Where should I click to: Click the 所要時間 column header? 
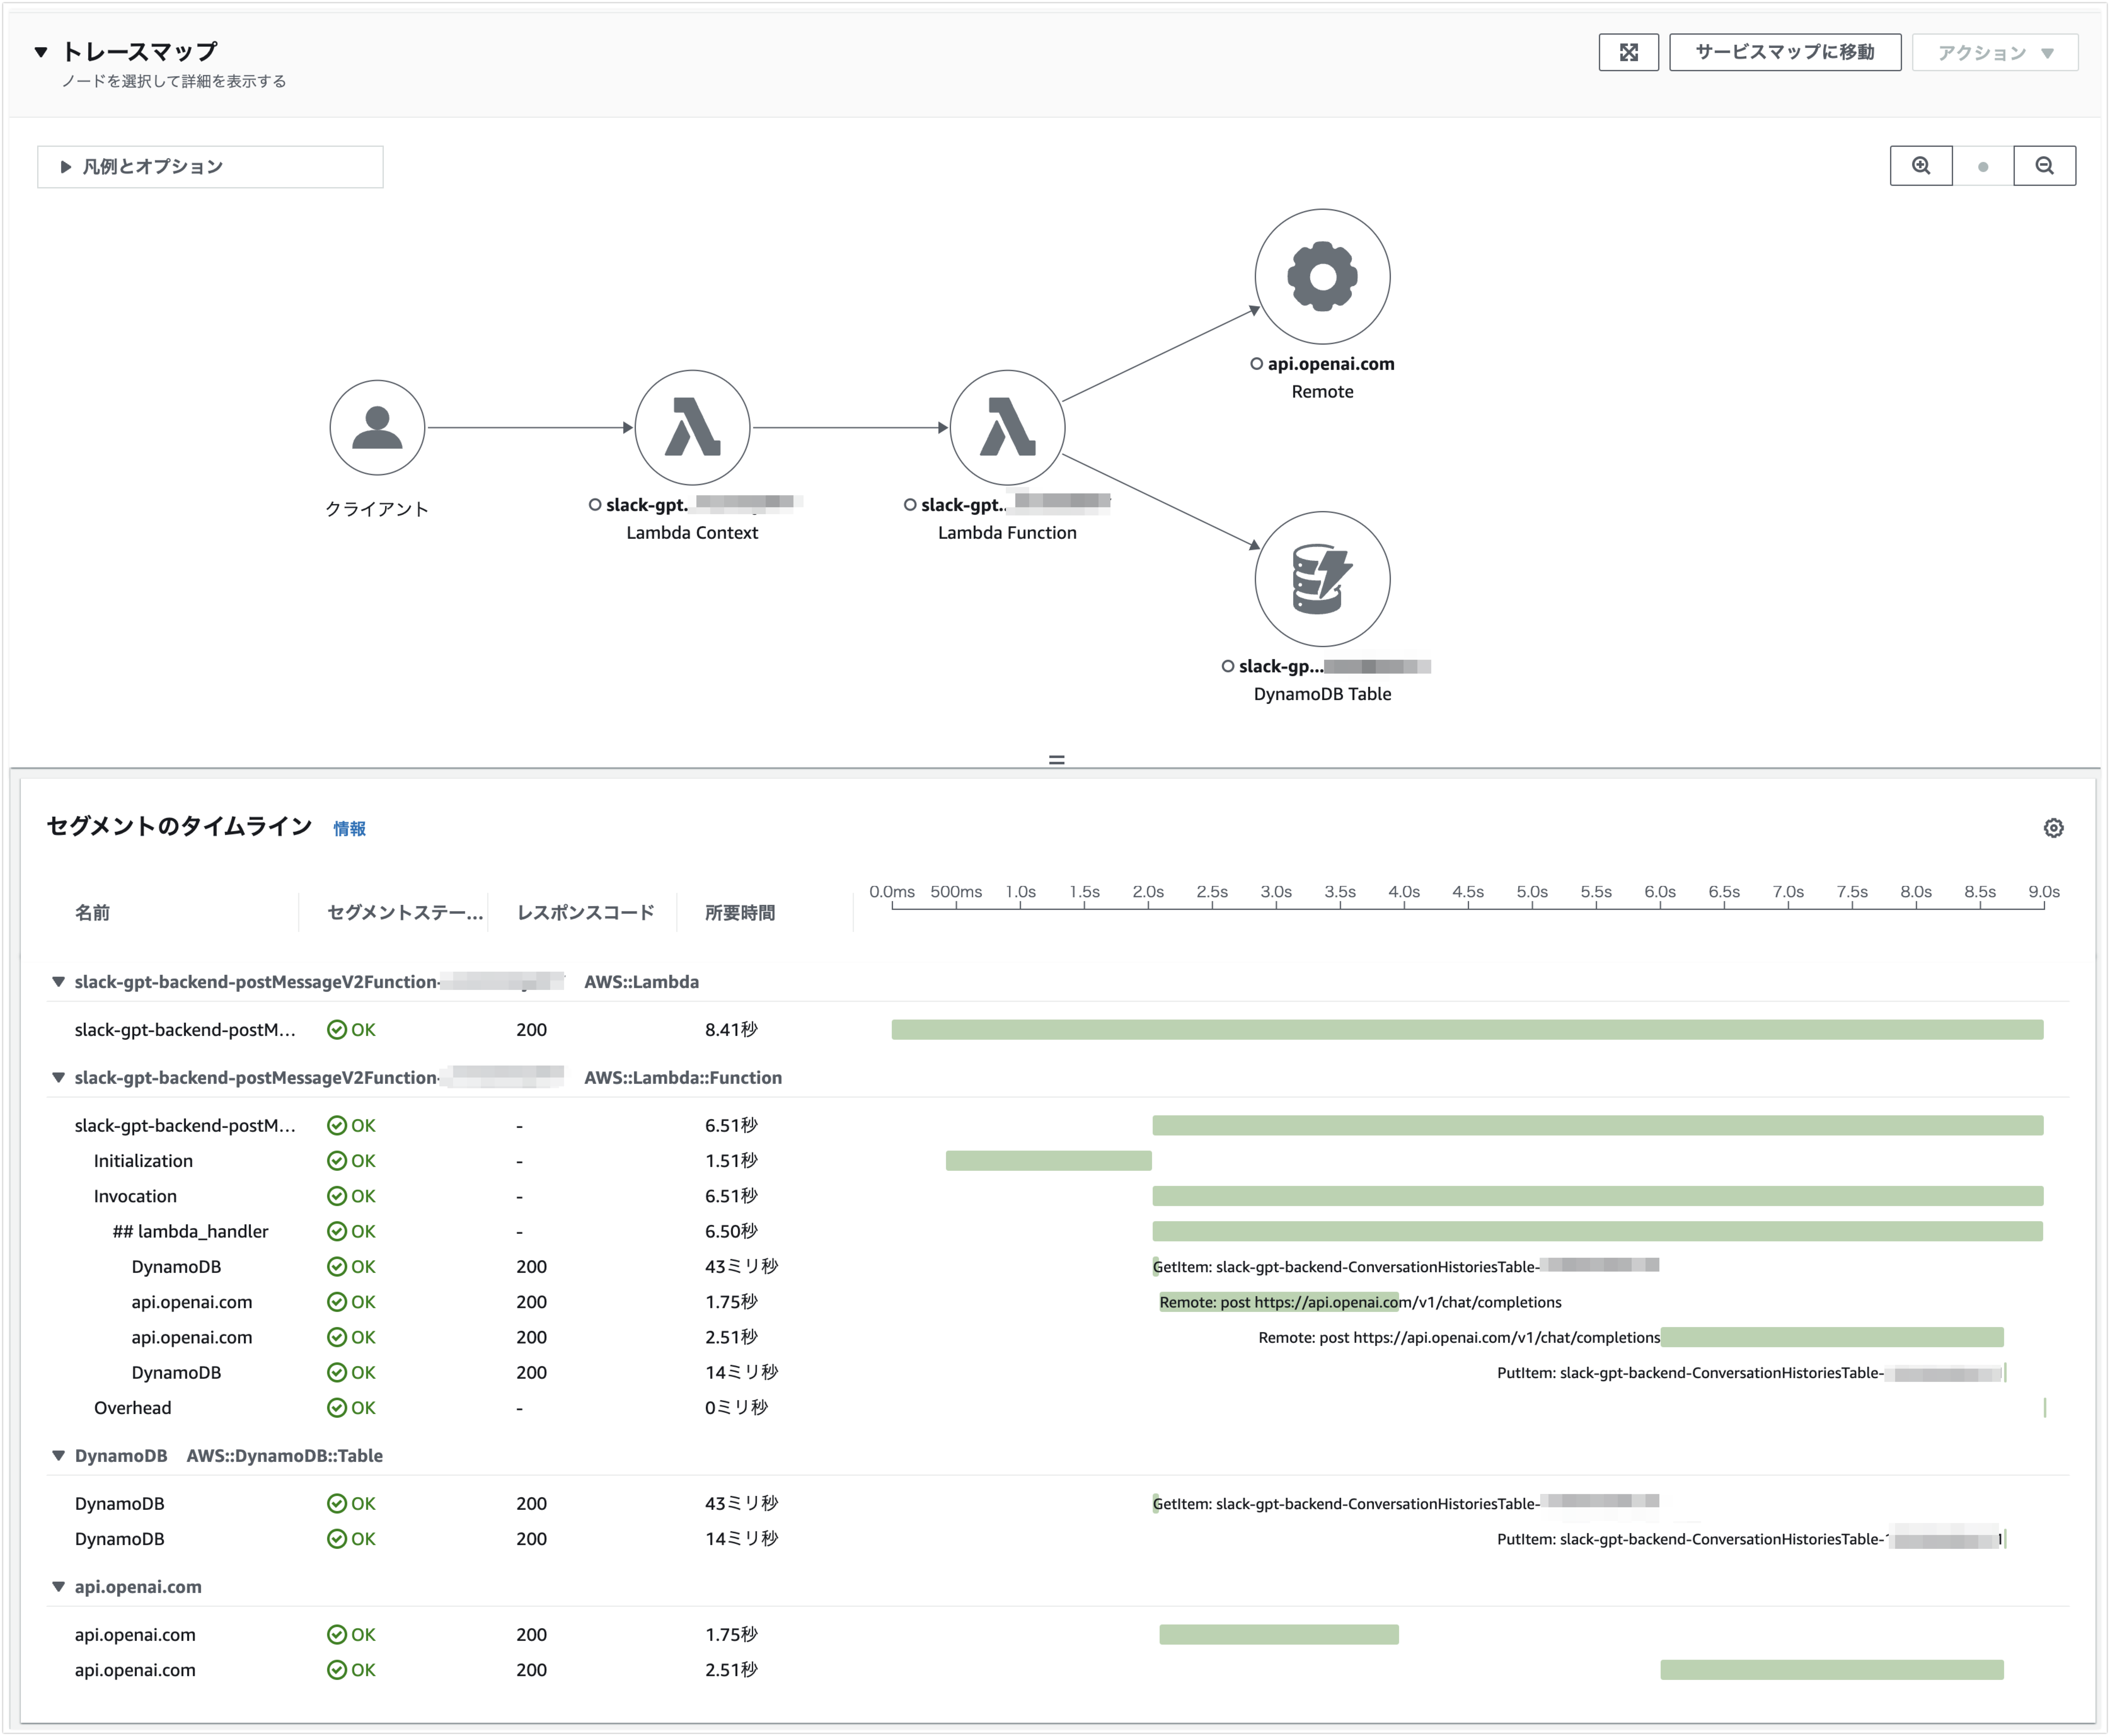pyautogui.click(x=740, y=913)
